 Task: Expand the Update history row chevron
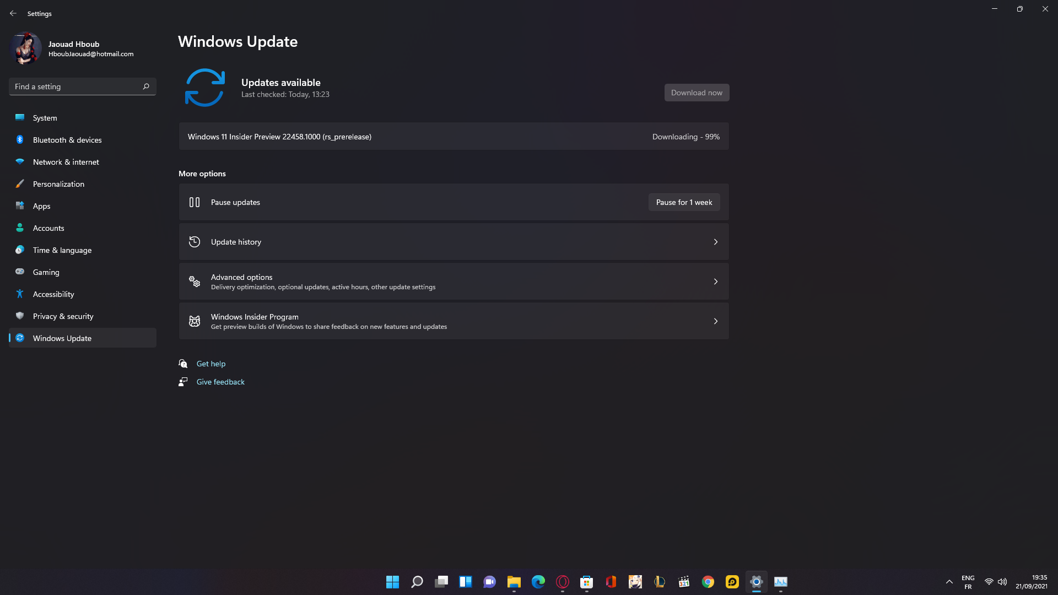(x=715, y=241)
